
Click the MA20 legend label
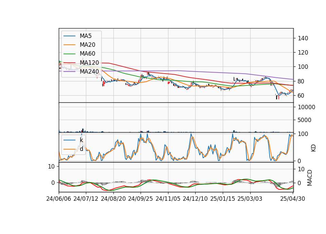click(x=88, y=45)
